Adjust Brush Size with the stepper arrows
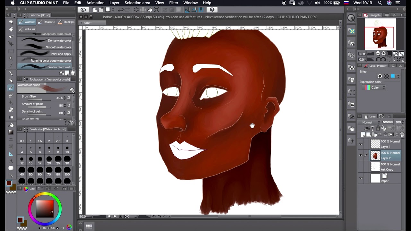 click(x=65, y=98)
